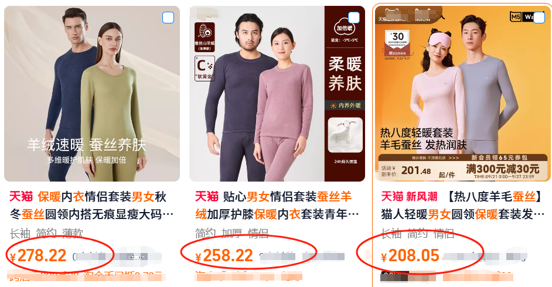Tick checkbox on orange background product
The height and width of the screenshot is (287, 552).
point(539,18)
